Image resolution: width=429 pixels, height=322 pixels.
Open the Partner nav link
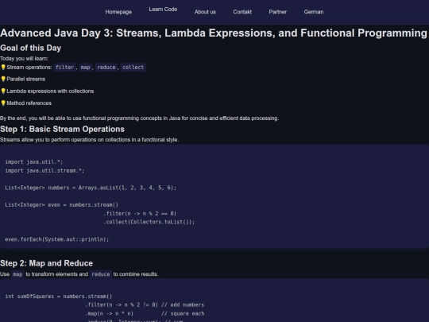click(278, 12)
